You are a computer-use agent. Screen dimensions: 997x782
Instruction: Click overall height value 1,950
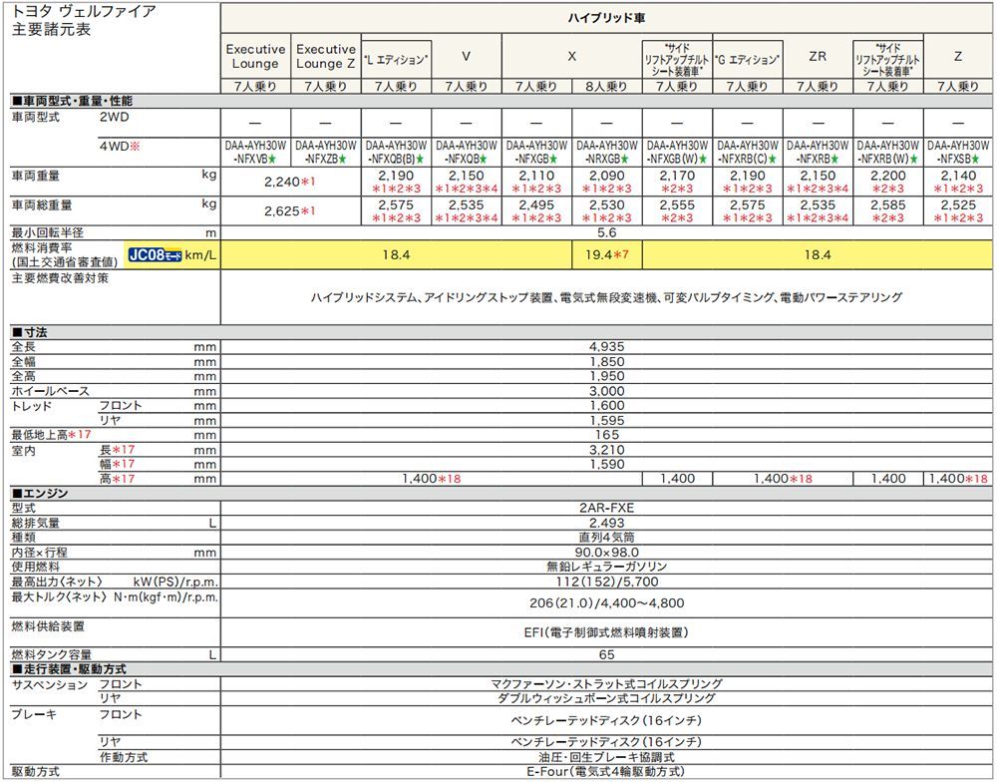click(606, 376)
